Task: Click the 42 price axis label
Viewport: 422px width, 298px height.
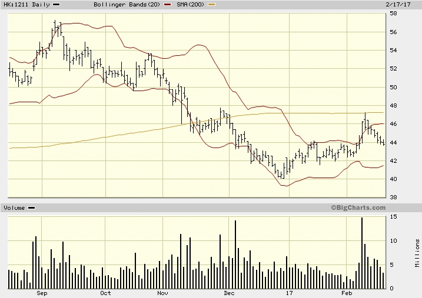Action: [393, 160]
